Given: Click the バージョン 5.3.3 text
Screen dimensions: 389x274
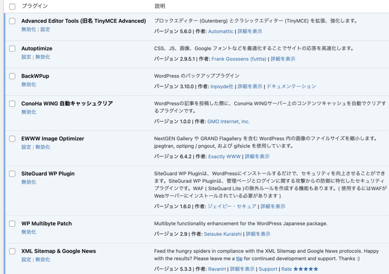Looking at the screenshot, I should click(173, 269).
